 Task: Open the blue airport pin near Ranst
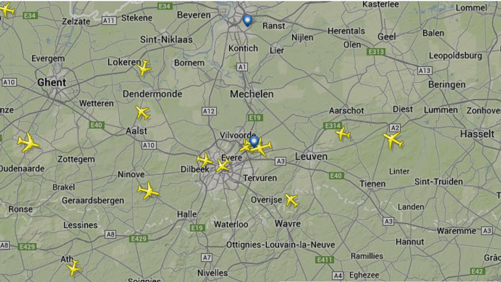[x=247, y=20]
